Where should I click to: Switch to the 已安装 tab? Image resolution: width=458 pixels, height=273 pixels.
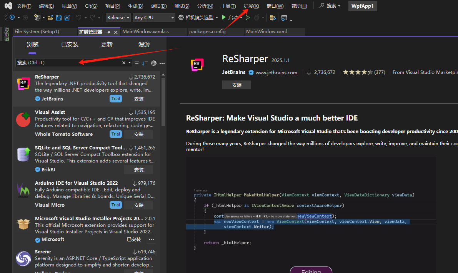(70, 45)
